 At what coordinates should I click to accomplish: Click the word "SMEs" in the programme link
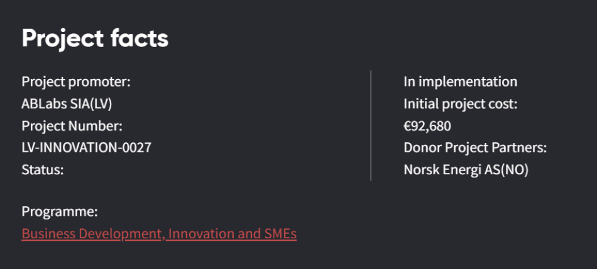280,234
